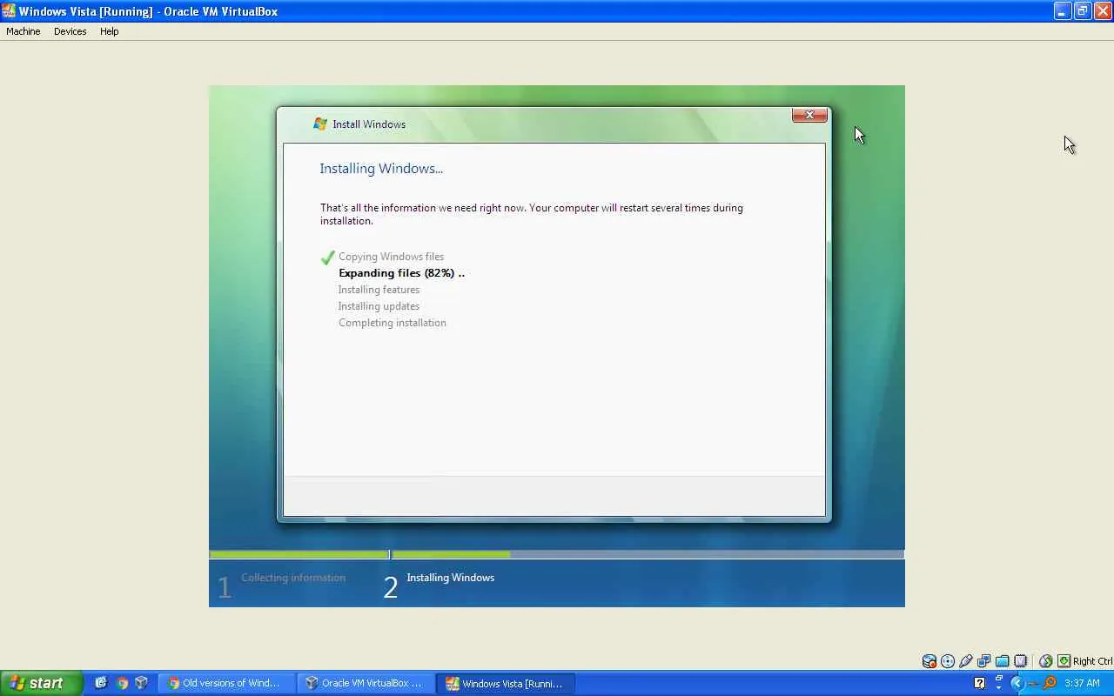
Task: Click the Completing installation step
Action: coord(392,323)
